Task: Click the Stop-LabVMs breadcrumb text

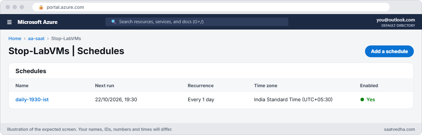Action: [x=66, y=38]
